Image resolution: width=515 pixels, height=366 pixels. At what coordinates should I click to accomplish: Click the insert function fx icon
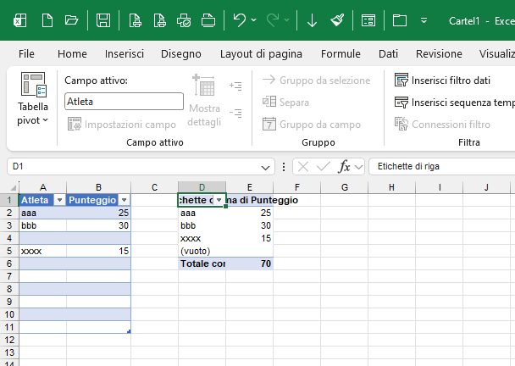pyautogui.click(x=344, y=167)
